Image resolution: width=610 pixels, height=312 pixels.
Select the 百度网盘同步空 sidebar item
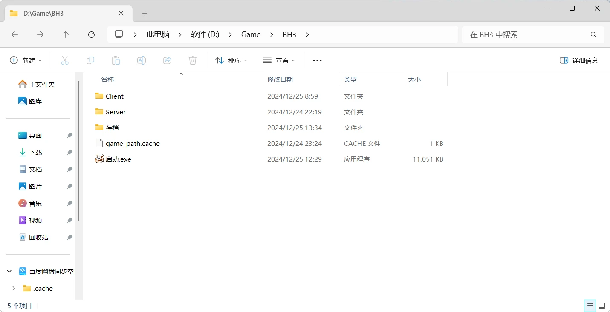pos(46,271)
